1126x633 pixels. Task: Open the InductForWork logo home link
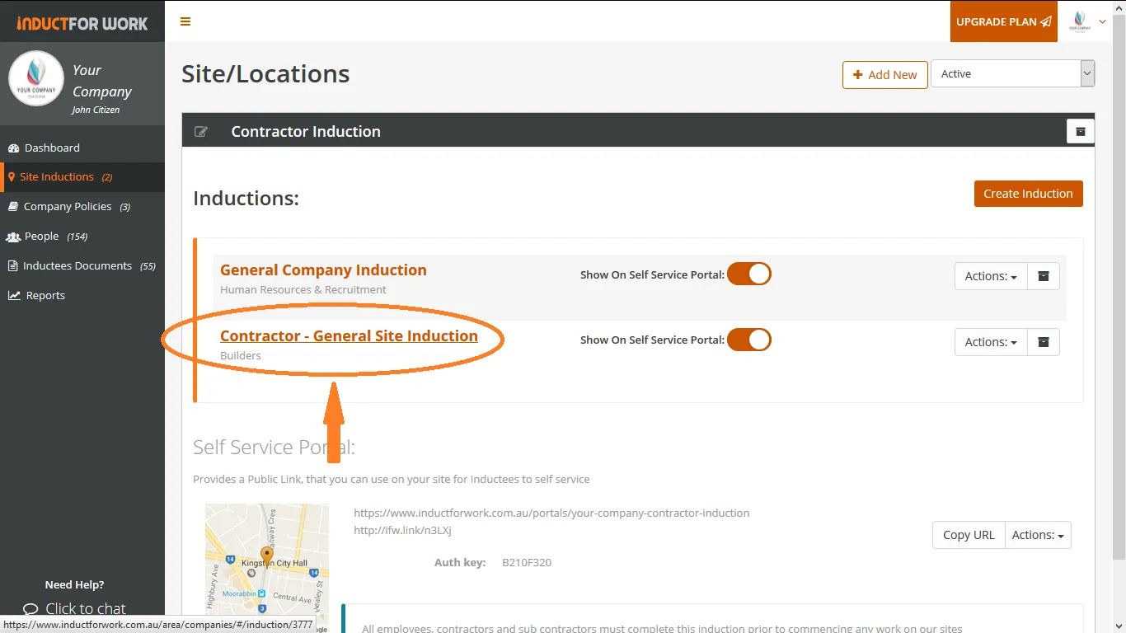click(82, 23)
